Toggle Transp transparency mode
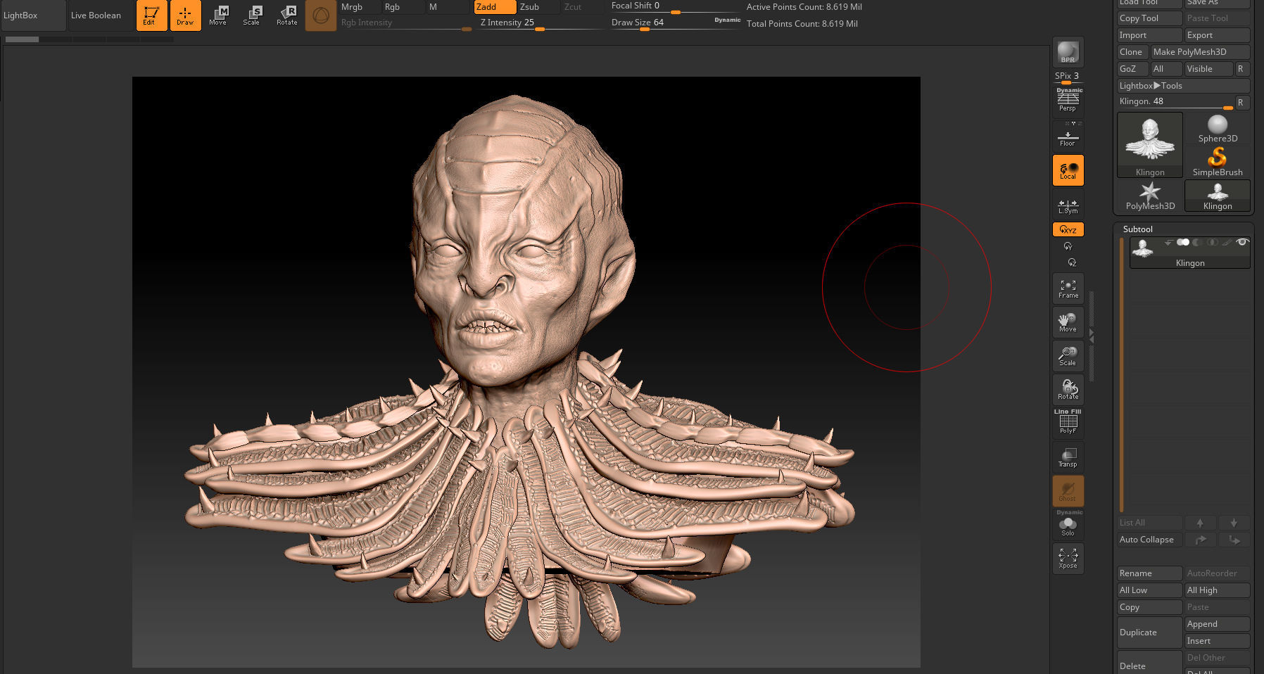 pos(1068,457)
